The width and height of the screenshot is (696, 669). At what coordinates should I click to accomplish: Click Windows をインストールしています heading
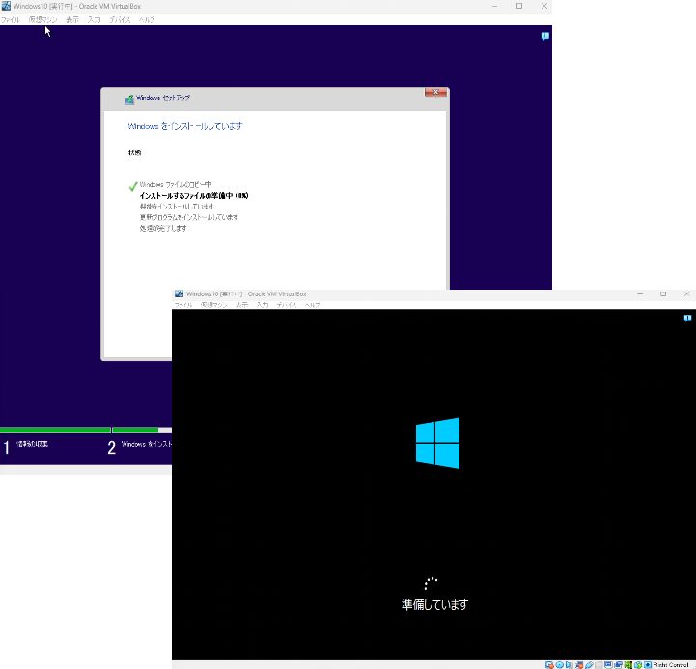(185, 126)
